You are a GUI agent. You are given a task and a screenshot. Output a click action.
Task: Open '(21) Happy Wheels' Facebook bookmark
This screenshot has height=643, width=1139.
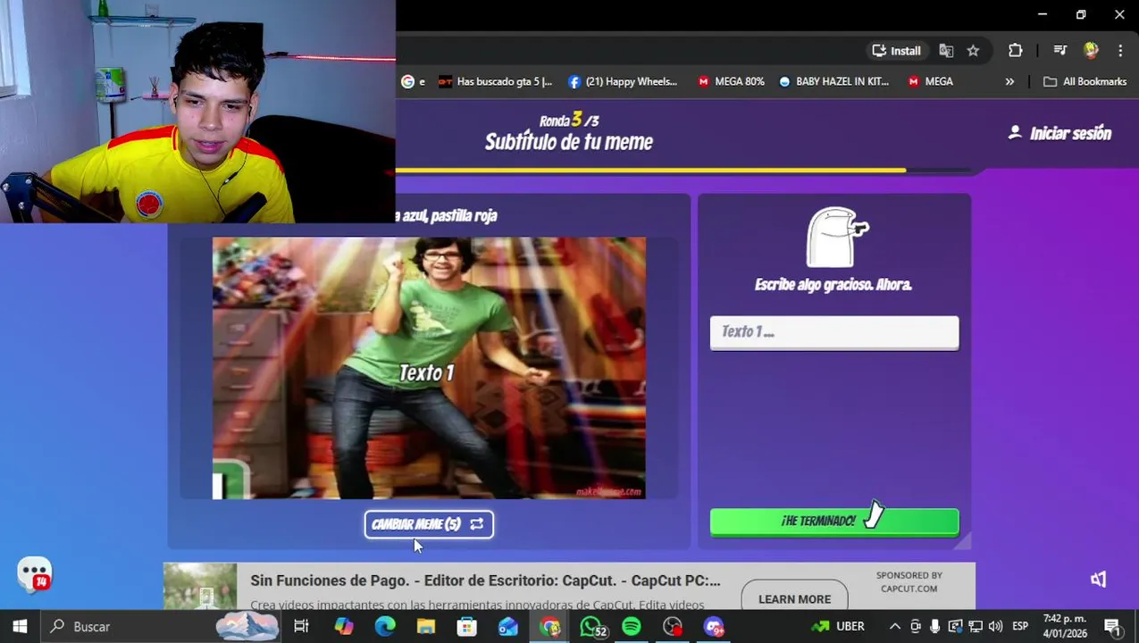[x=623, y=81]
